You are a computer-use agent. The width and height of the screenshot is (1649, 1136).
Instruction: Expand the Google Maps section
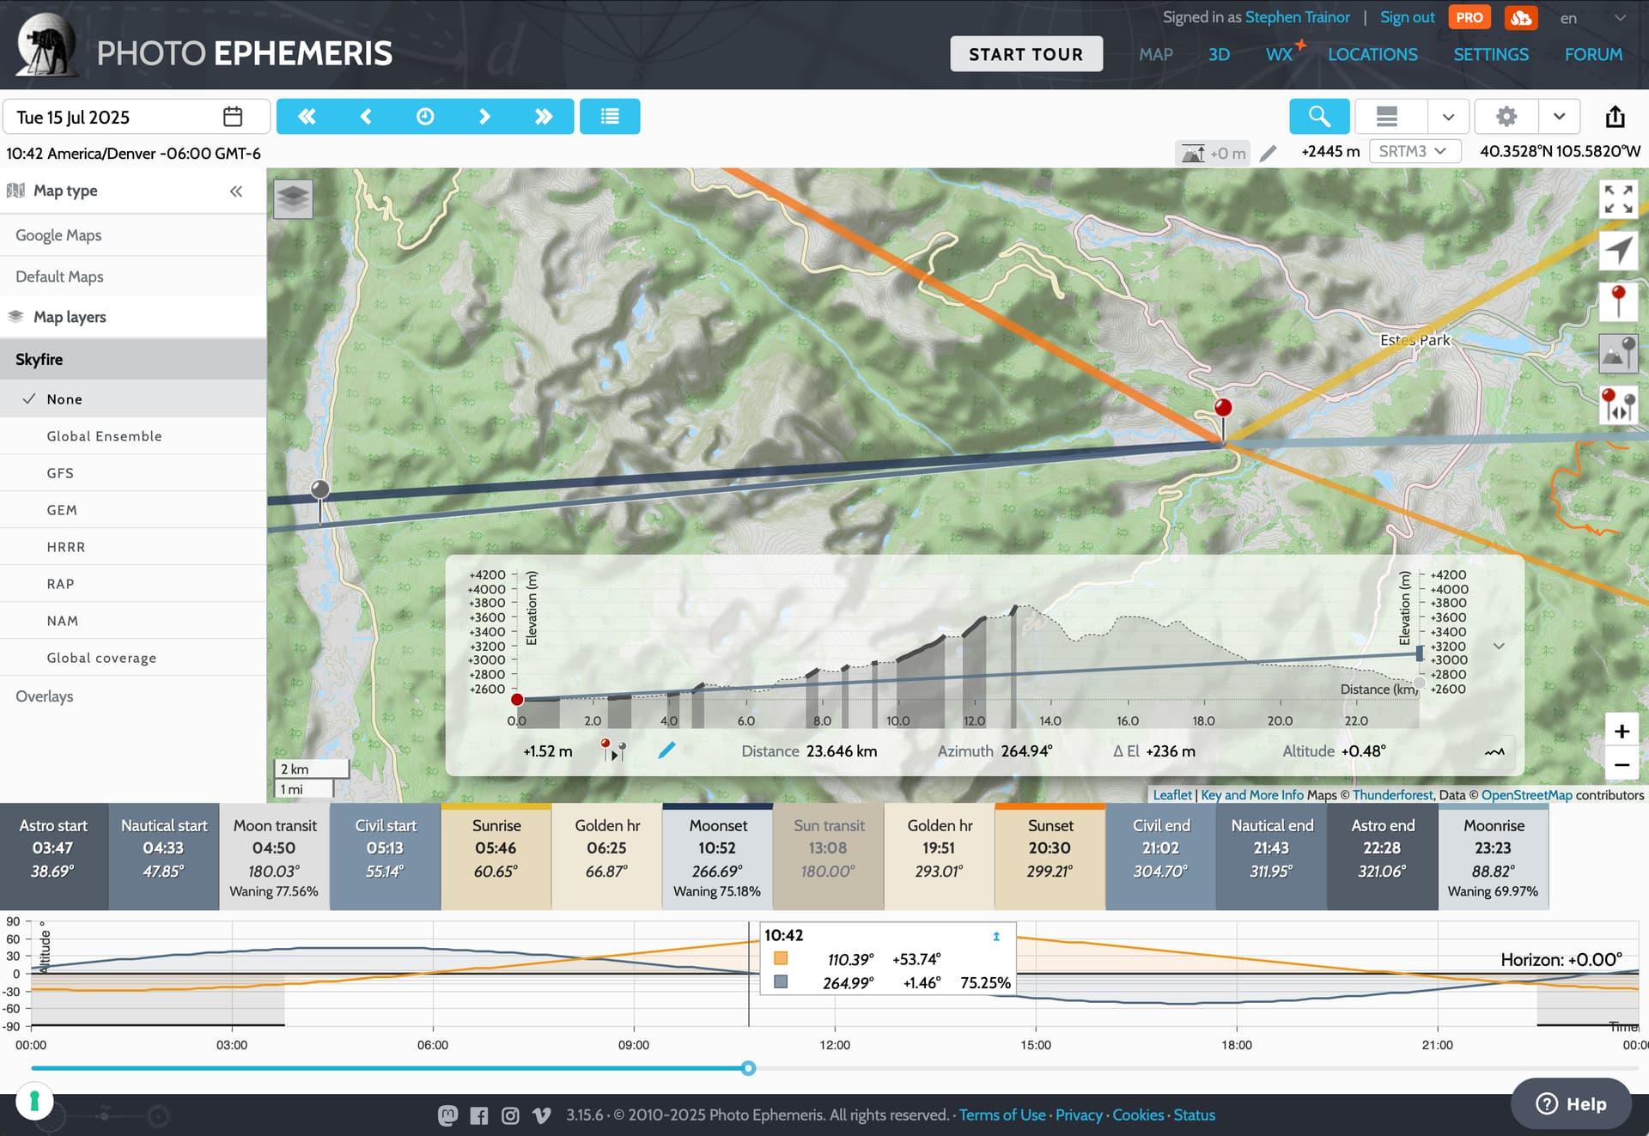(x=133, y=235)
